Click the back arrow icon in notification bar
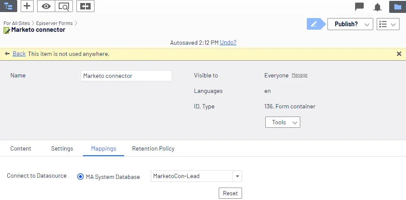This screenshot has width=406, height=200. (7, 54)
